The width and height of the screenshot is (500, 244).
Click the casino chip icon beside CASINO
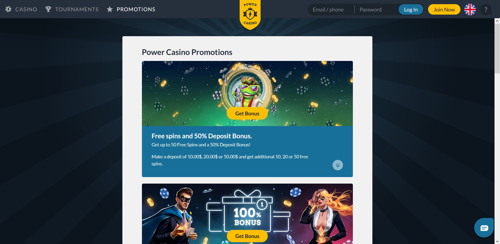click(8, 9)
